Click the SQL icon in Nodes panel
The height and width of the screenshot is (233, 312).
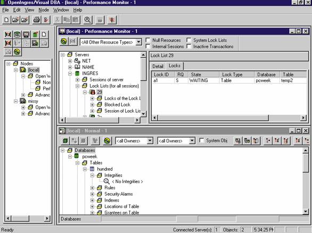point(17,35)
